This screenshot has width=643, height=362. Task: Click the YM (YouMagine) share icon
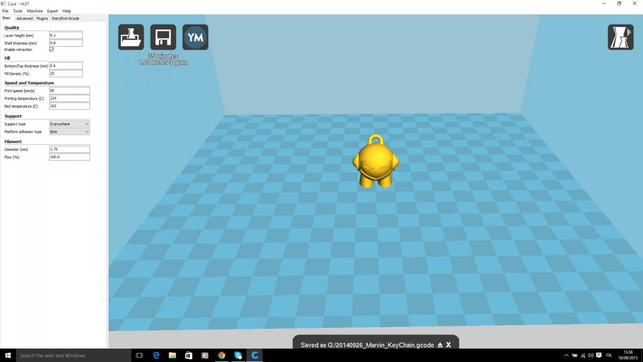(x=195, y=38)
